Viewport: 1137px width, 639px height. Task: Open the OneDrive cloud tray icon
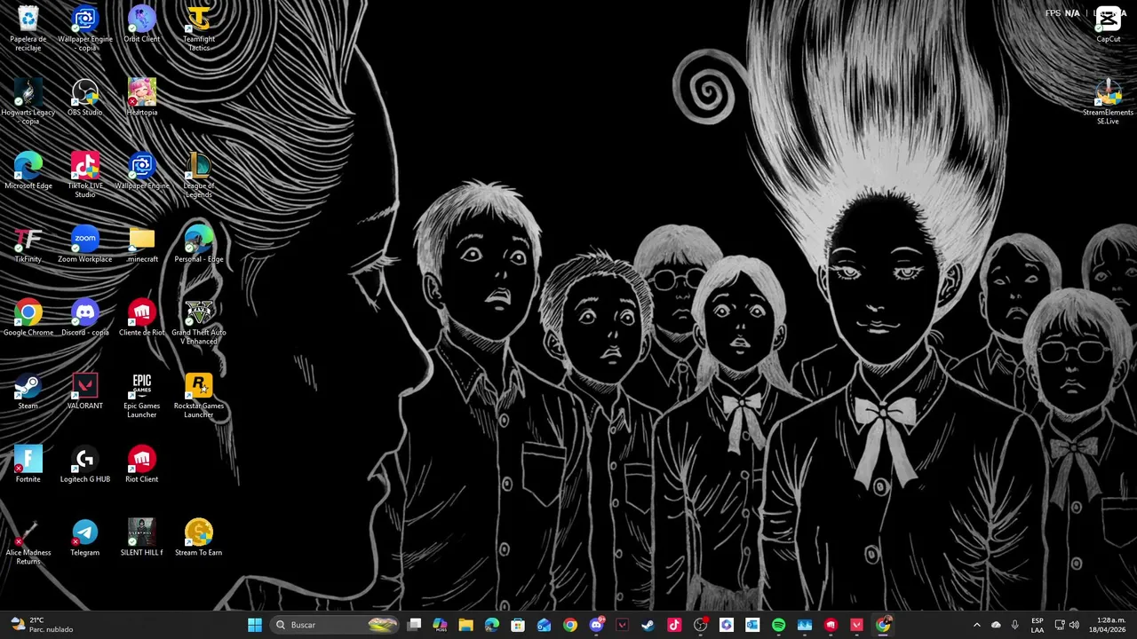[x=996, y=625]
